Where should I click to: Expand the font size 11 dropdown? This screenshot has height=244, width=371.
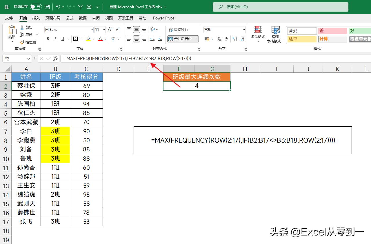[x=103, y=29]
